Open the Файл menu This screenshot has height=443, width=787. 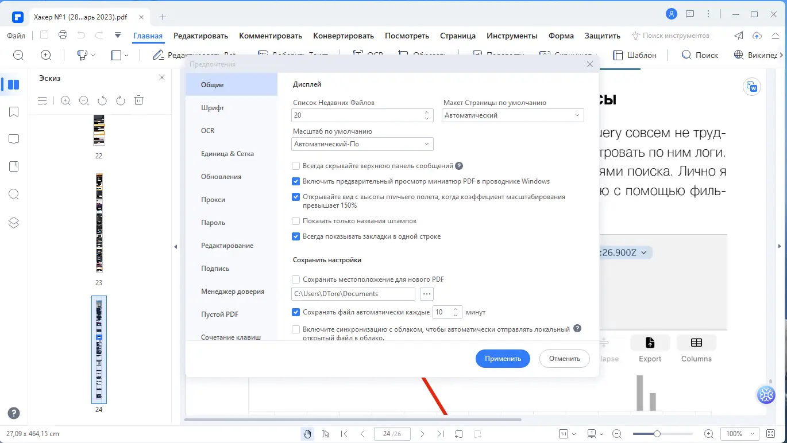[16, 36]
